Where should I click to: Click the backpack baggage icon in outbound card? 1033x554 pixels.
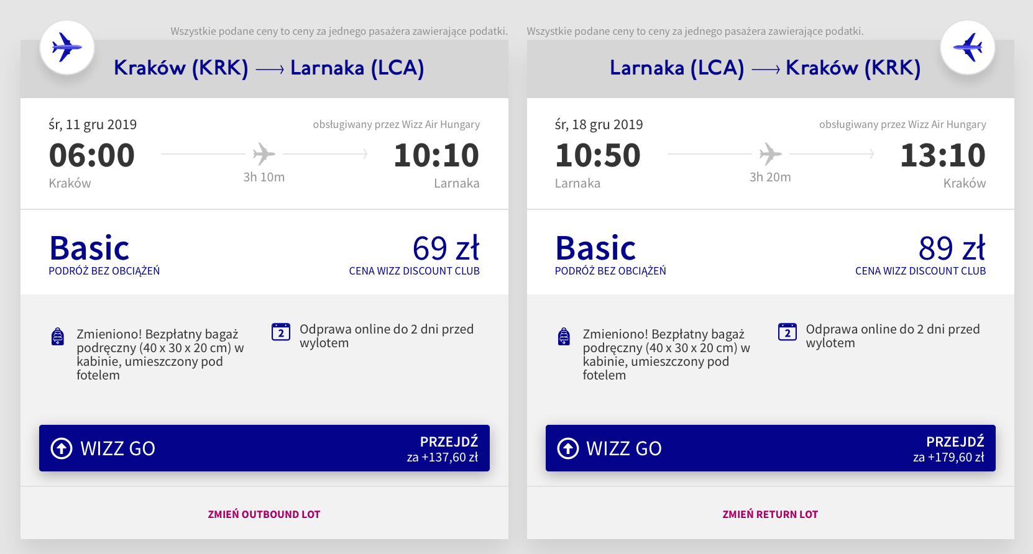point(57,336)
